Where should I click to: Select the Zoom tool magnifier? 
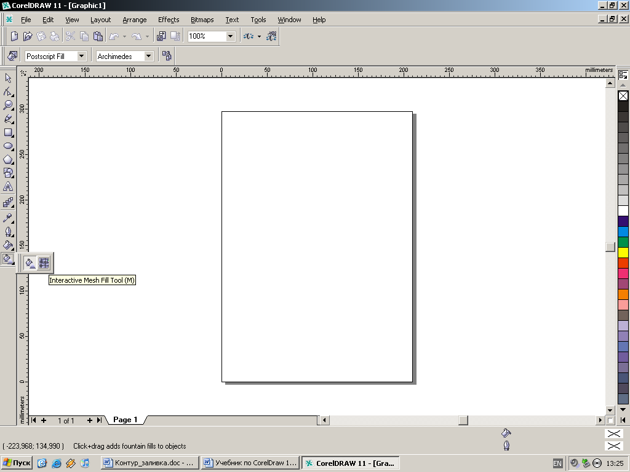(x=8, y=105)
